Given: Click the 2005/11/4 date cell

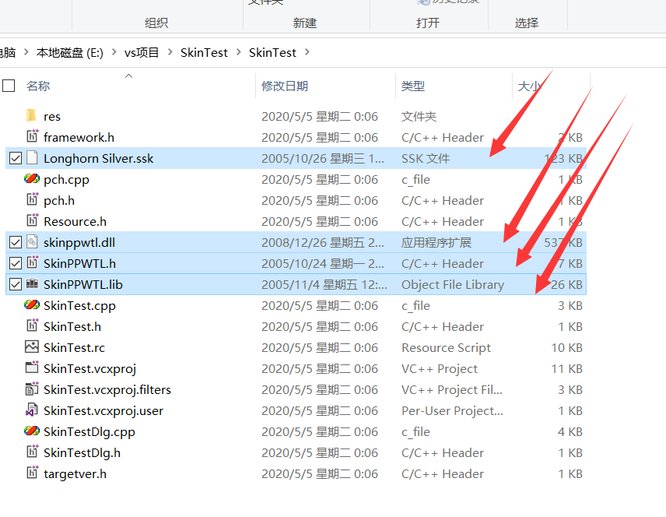Looking at the screenshot, I should (x=324, y=285).
